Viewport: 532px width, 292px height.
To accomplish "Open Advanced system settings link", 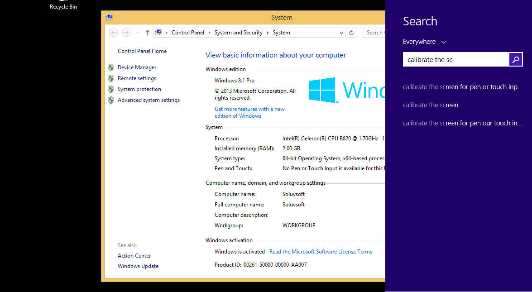I will click(149, 100).
